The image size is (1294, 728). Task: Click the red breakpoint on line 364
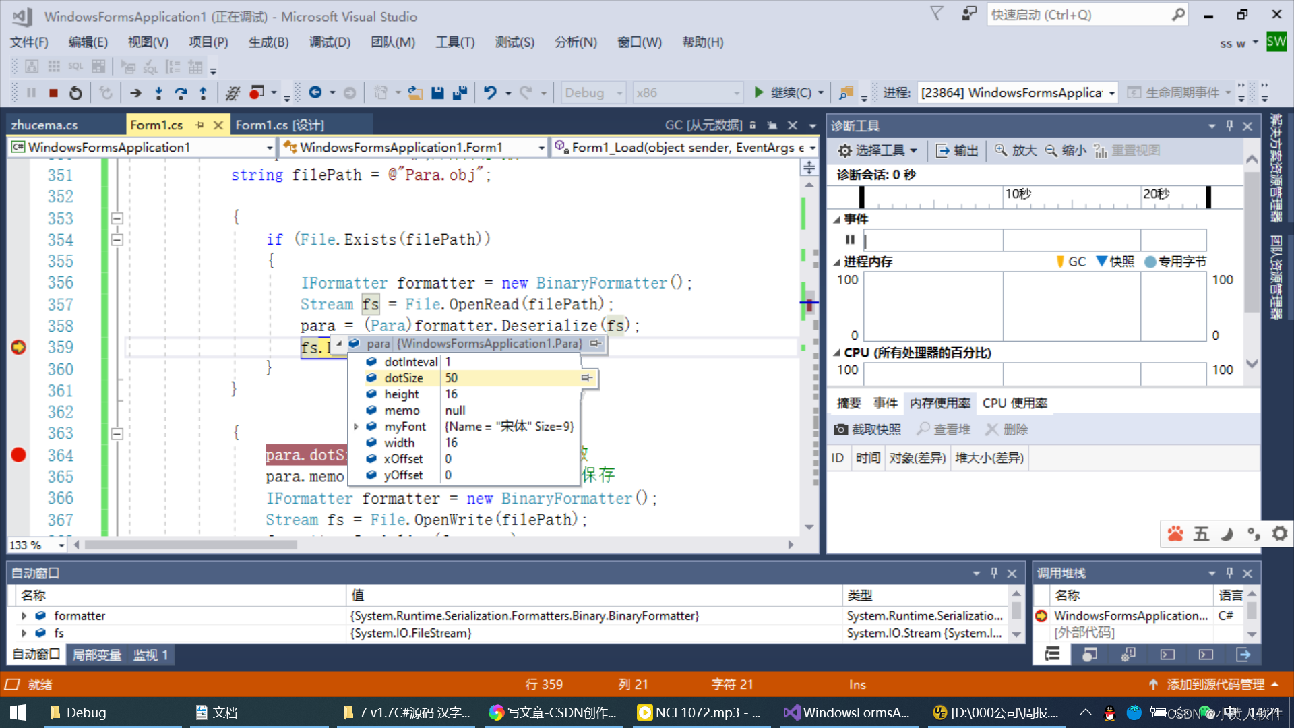18,455
